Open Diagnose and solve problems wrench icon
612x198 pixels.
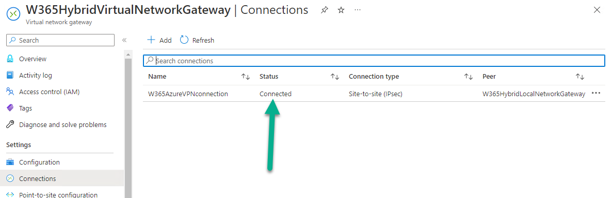[x=10, y=125]
